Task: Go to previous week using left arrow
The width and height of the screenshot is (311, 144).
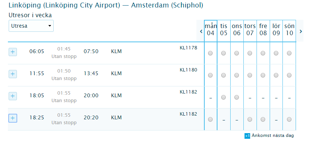Action: click(201, 31)
